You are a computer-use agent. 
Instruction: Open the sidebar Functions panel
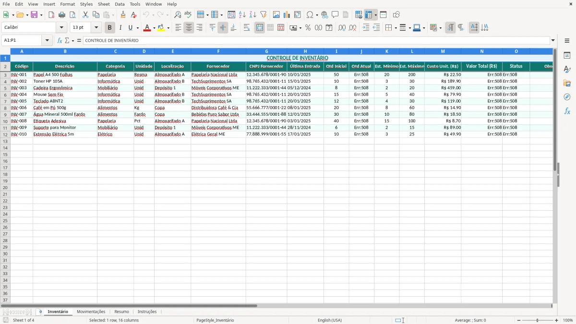[x=567, y=111]
